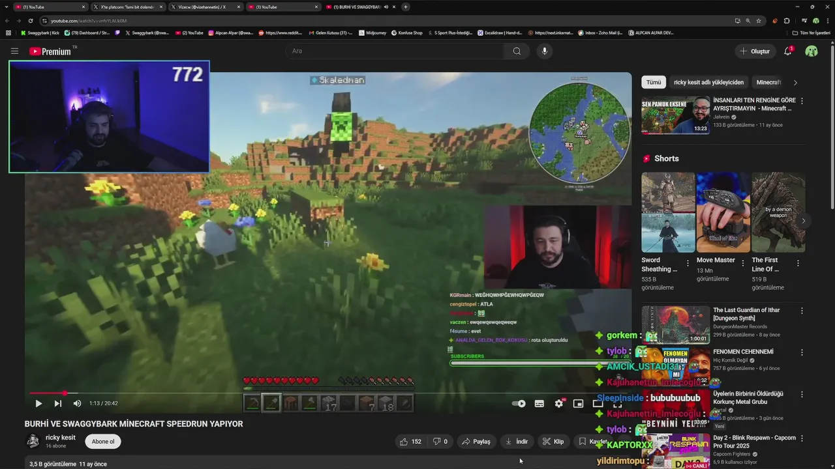The height and width of the screenshot is (469, 835).
Task: Open the account avatar menu
Action: click(x=812, y=51)
